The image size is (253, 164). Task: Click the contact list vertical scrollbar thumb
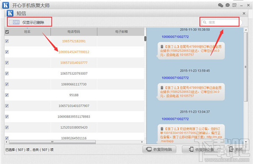(x=145, y=38)
